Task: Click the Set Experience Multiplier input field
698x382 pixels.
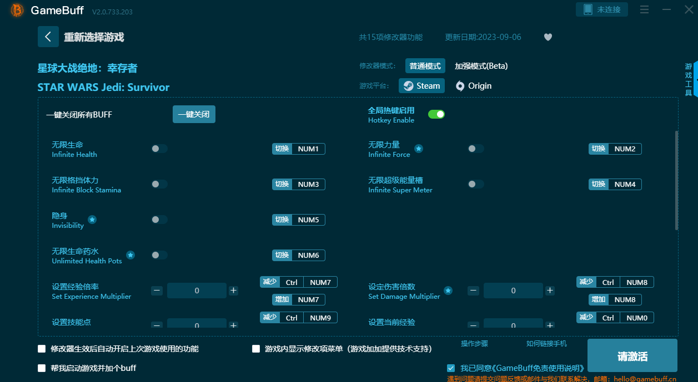Action: pyautogui.click(x=197, y=291)
